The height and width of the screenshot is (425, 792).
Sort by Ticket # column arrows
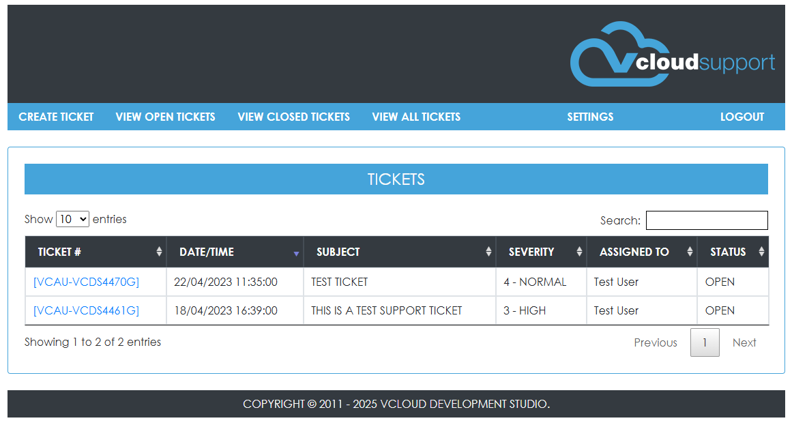[x=159, y=252]
